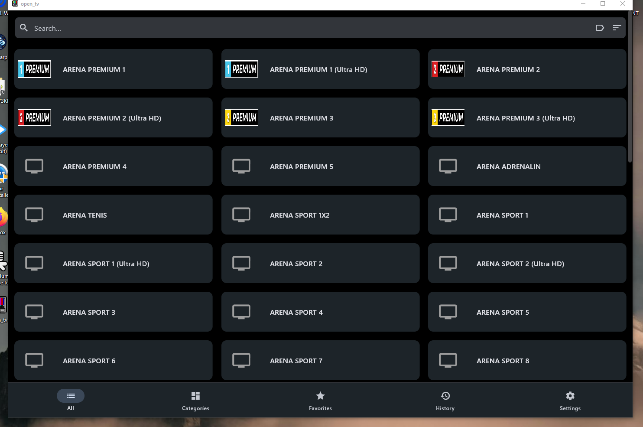643x427 pixels.
Task: Click the open_tv app icon in title bar
Action: pyautogui.click(x=15, y=4)
